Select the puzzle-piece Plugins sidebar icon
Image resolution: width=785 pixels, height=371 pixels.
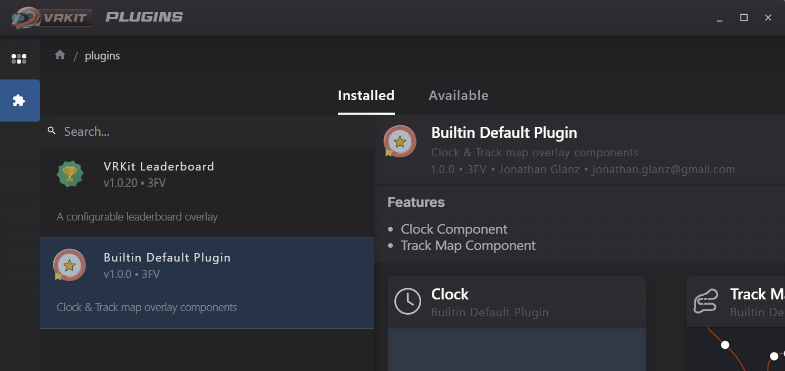(19, 101)
